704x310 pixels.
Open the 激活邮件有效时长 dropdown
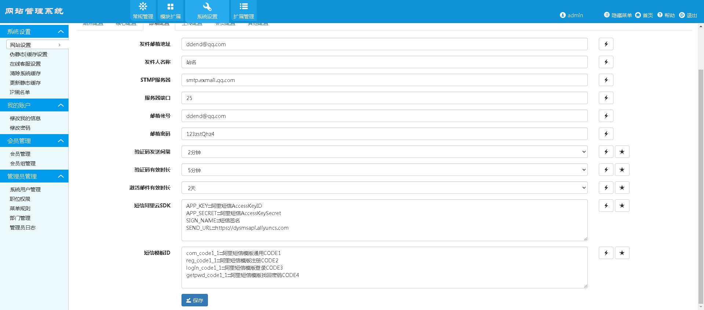point(384,188)
